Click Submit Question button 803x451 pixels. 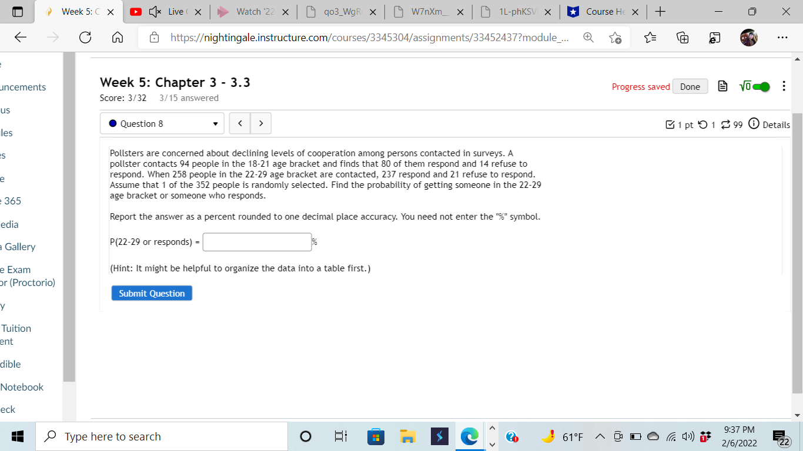152,293
